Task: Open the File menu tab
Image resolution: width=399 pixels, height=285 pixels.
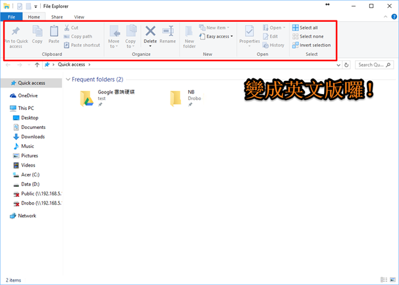Action: (11, 16)
